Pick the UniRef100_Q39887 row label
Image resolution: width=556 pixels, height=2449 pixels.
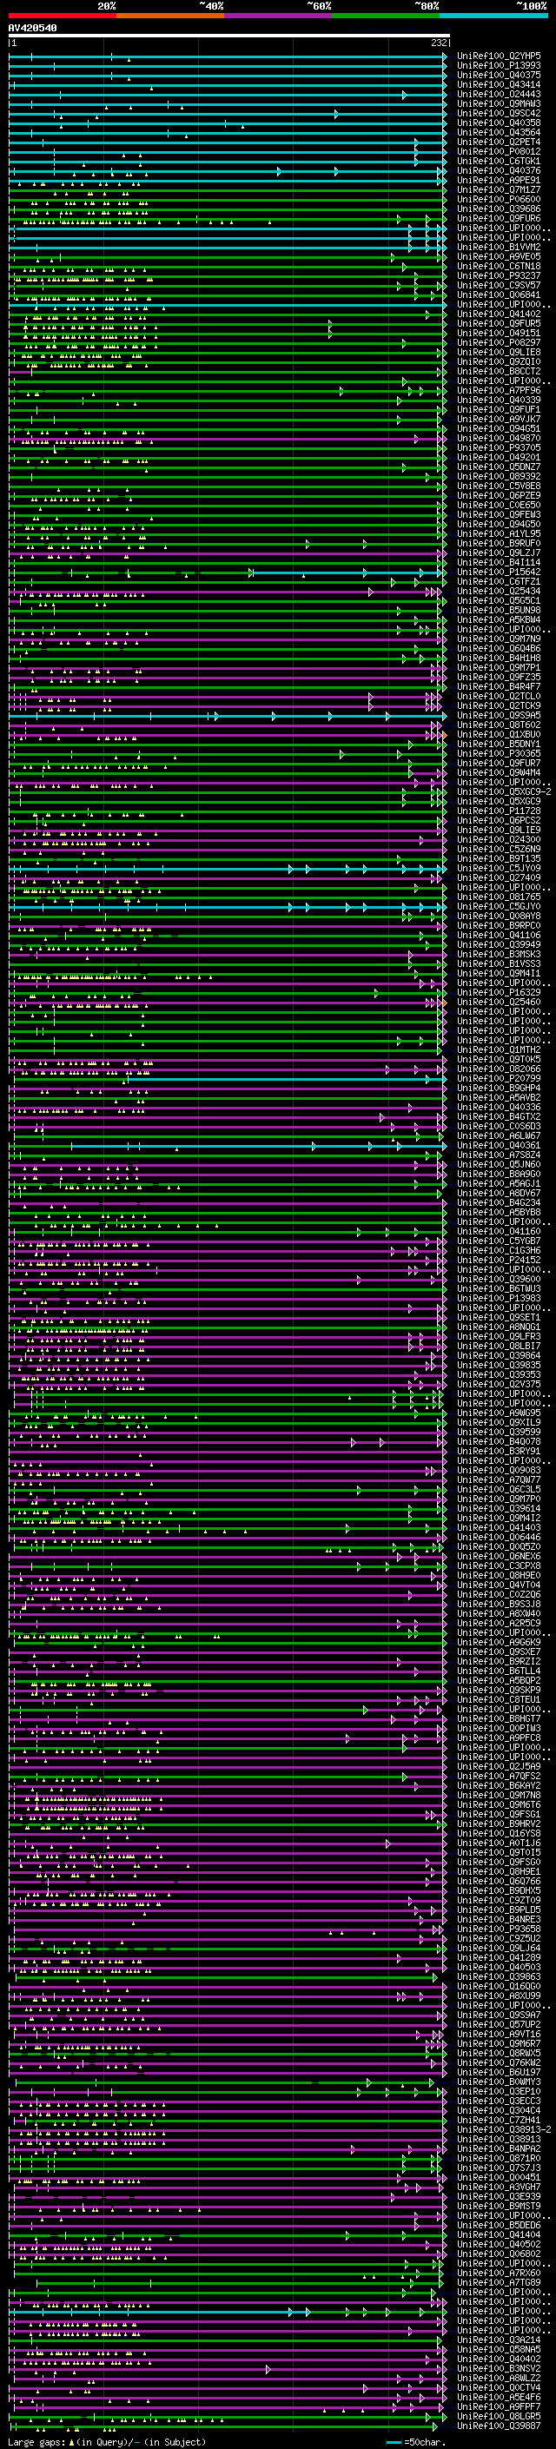click(499, 2426)
